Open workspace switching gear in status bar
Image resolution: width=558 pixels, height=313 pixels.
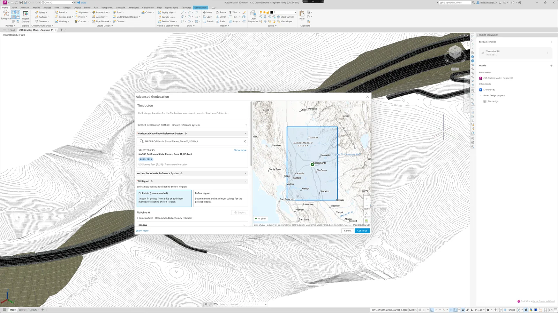[488, 310]
